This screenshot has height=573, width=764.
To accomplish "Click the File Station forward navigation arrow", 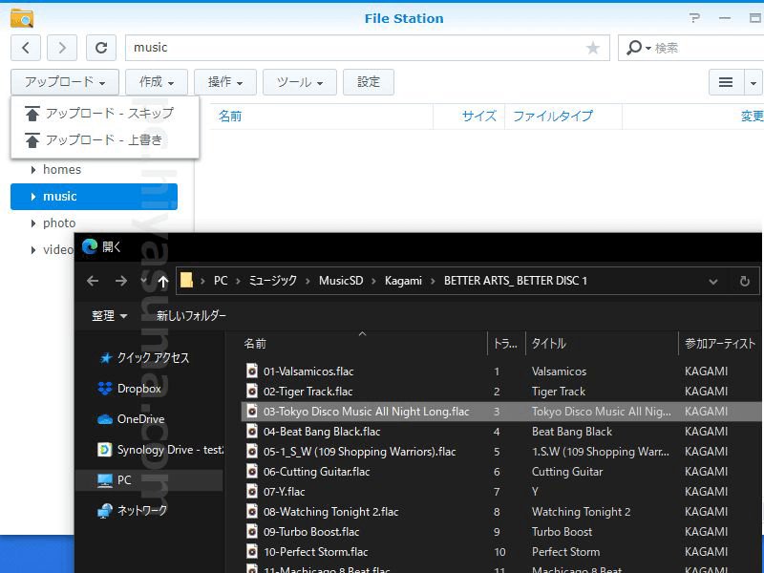I will click(62, 48).
